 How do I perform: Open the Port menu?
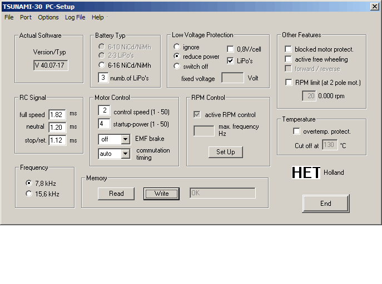pyautogui.click(x=26, y=17)
